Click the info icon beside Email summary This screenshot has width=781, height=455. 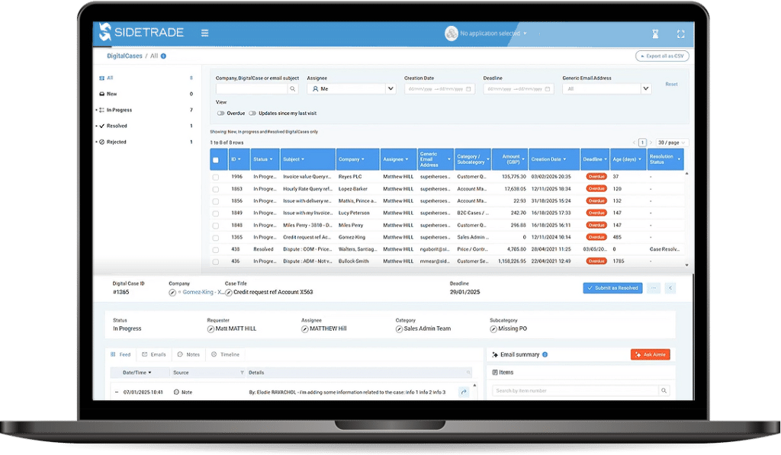545,354
